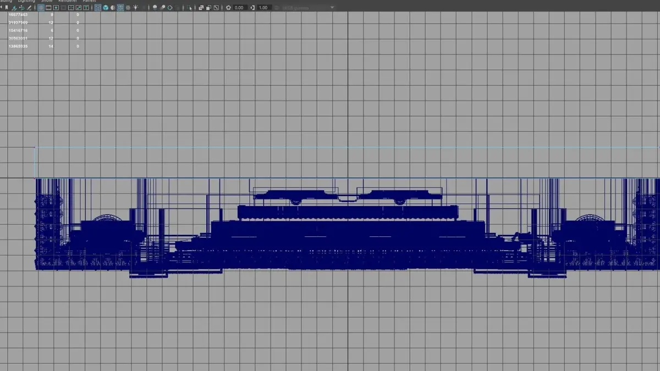Image resolution: width=660 pixels, height=371 pixels.
Task: Open the view transform dropdown arrow
Action: [x=332, y=8]
